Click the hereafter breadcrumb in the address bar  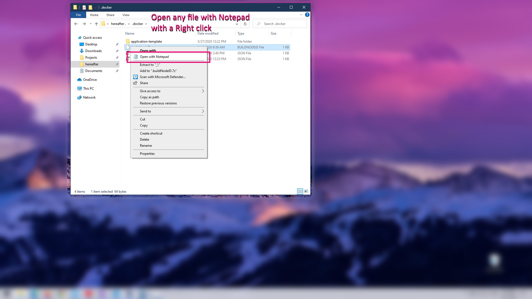[x=119, y=24]
